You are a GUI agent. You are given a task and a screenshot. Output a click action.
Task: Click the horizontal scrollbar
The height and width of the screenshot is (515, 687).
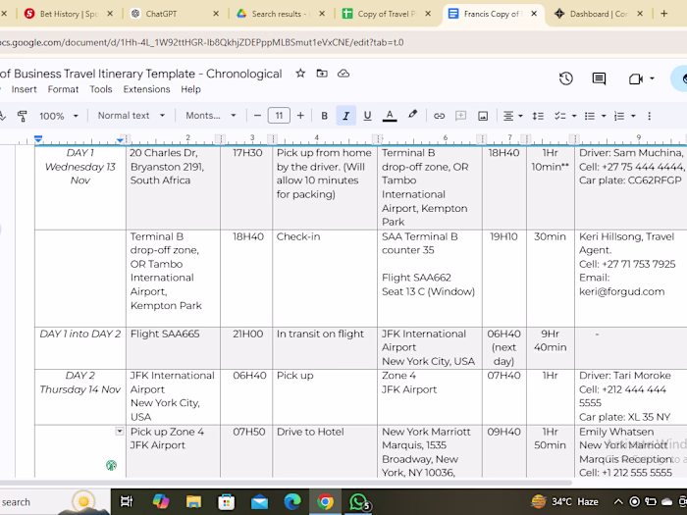pyautogui.click(x=285, y=483)
